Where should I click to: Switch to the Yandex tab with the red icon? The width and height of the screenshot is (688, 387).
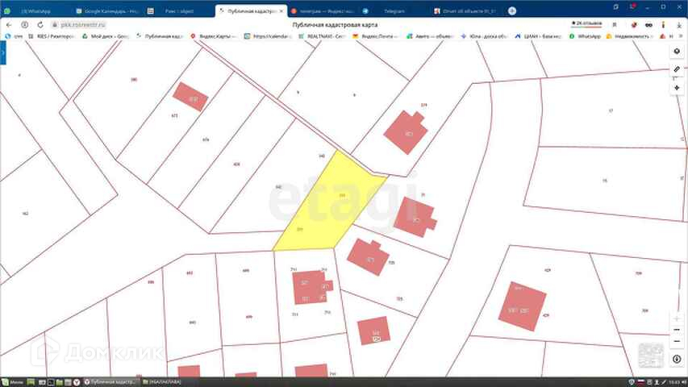coord(323,11)
